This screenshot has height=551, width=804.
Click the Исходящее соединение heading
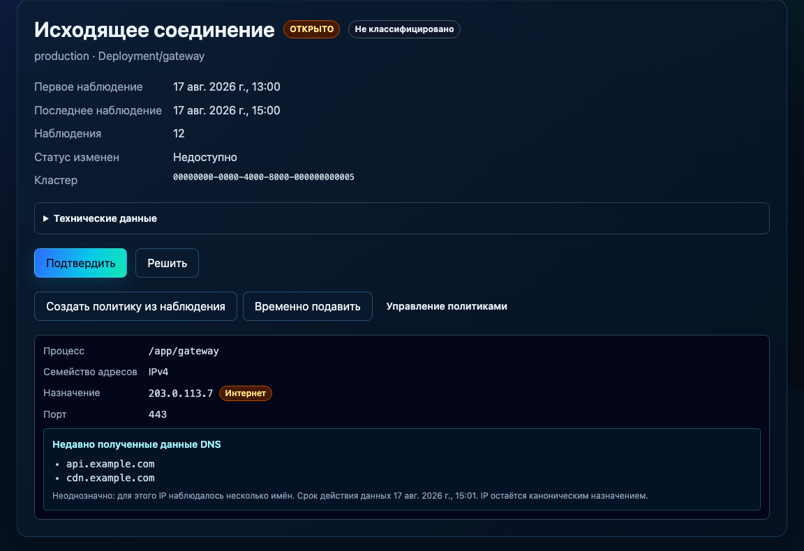tap(154, 30)
